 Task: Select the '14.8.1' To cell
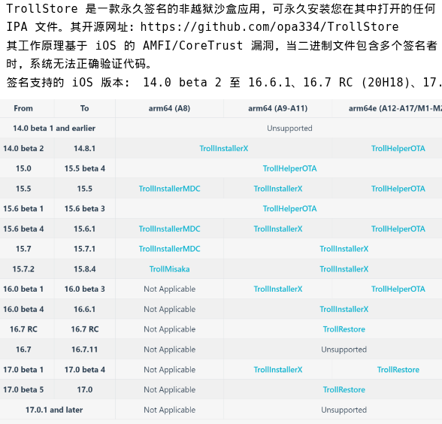(84, 148)
